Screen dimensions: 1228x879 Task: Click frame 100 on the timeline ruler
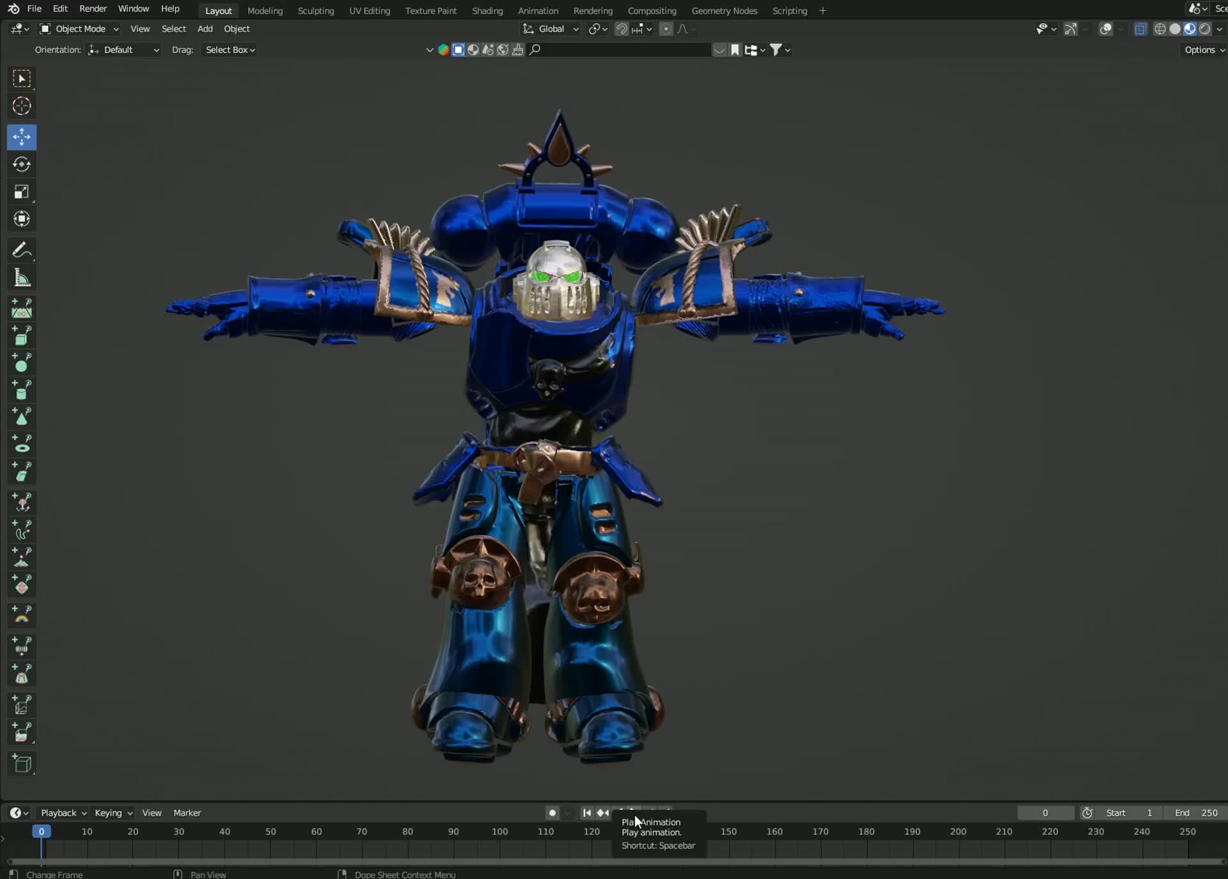point(500,832)
